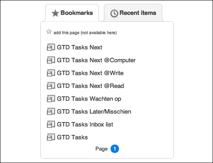This screenshot has height=163, width=213.
Task: Open GTD Tasks Wachten op bookmark
Action: pos(89,99)
